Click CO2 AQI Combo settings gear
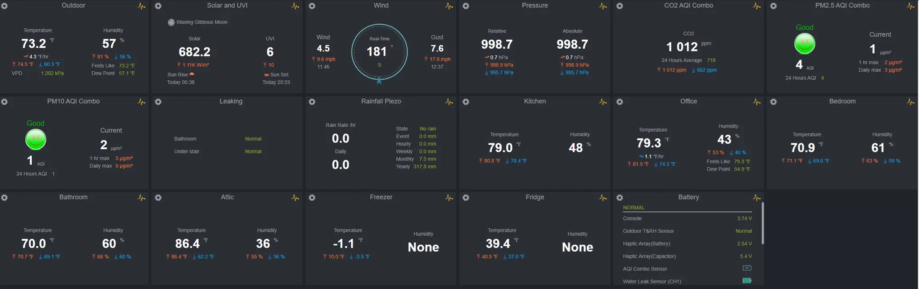Viewport: 919px width, 289px height. coord(620,6)
